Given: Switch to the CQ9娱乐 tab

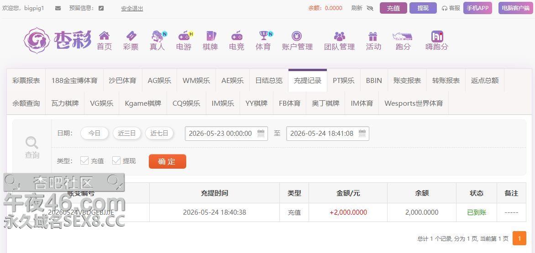Looking at the screenshot, I should point(186,103).
